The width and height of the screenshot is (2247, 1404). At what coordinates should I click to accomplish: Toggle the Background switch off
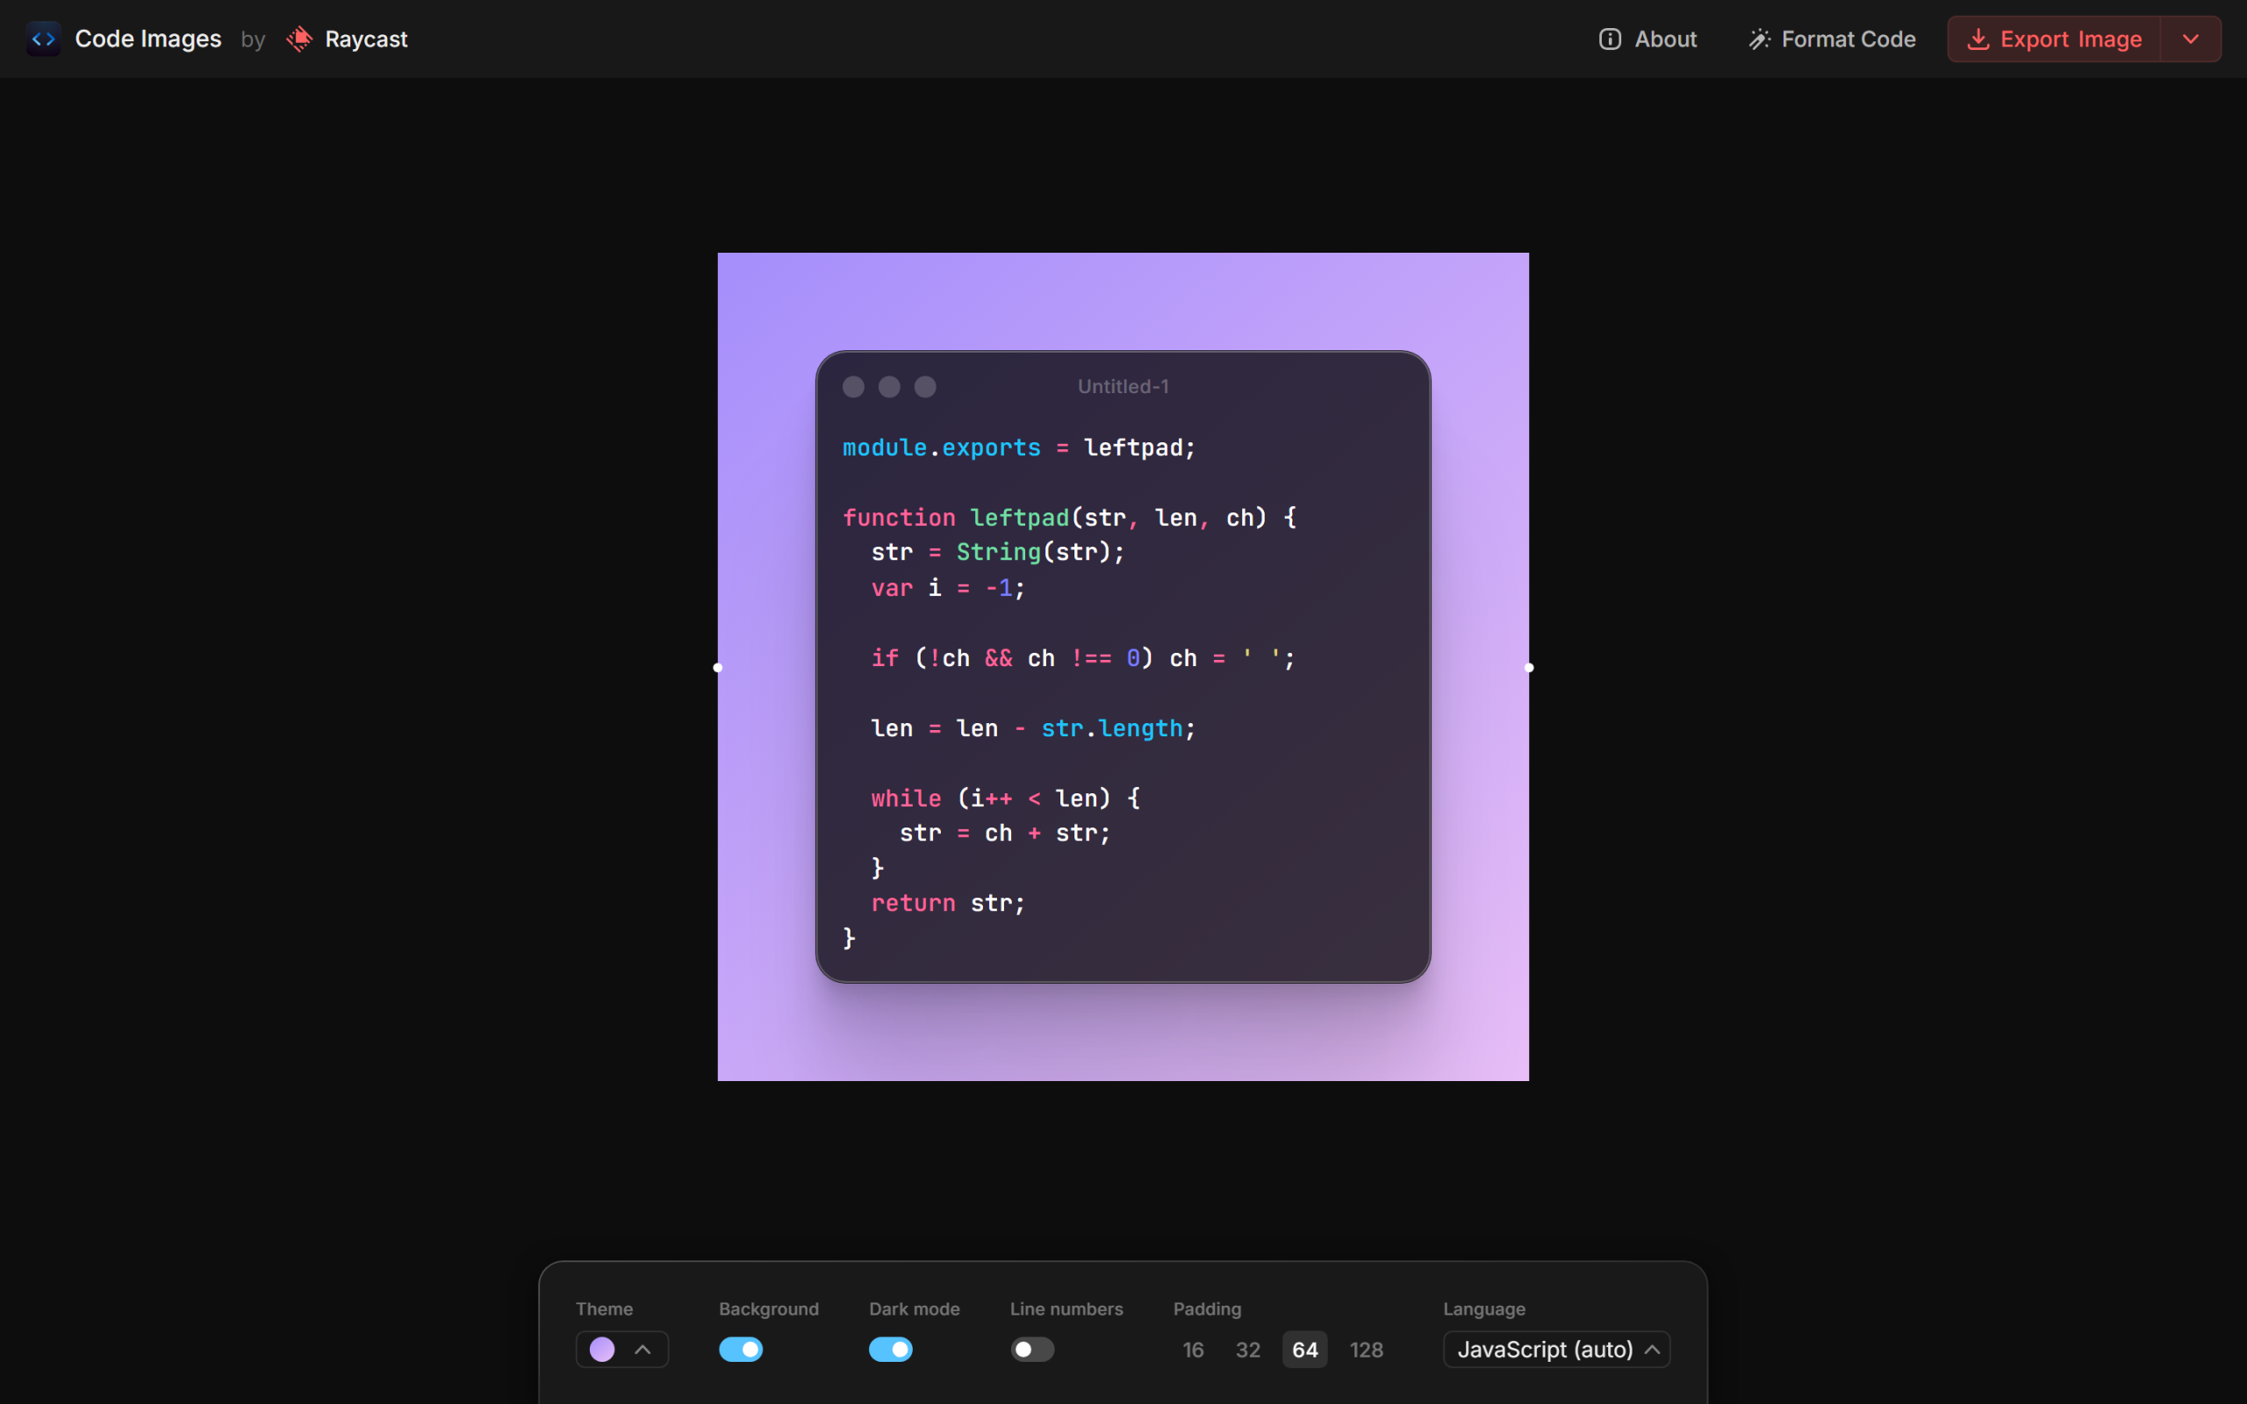pyautogui.click(x=740, y=1350)
